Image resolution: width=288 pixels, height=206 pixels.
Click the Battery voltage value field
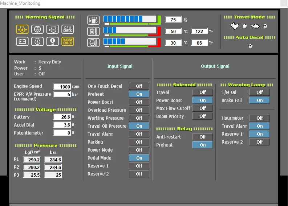tap(62, 117)
